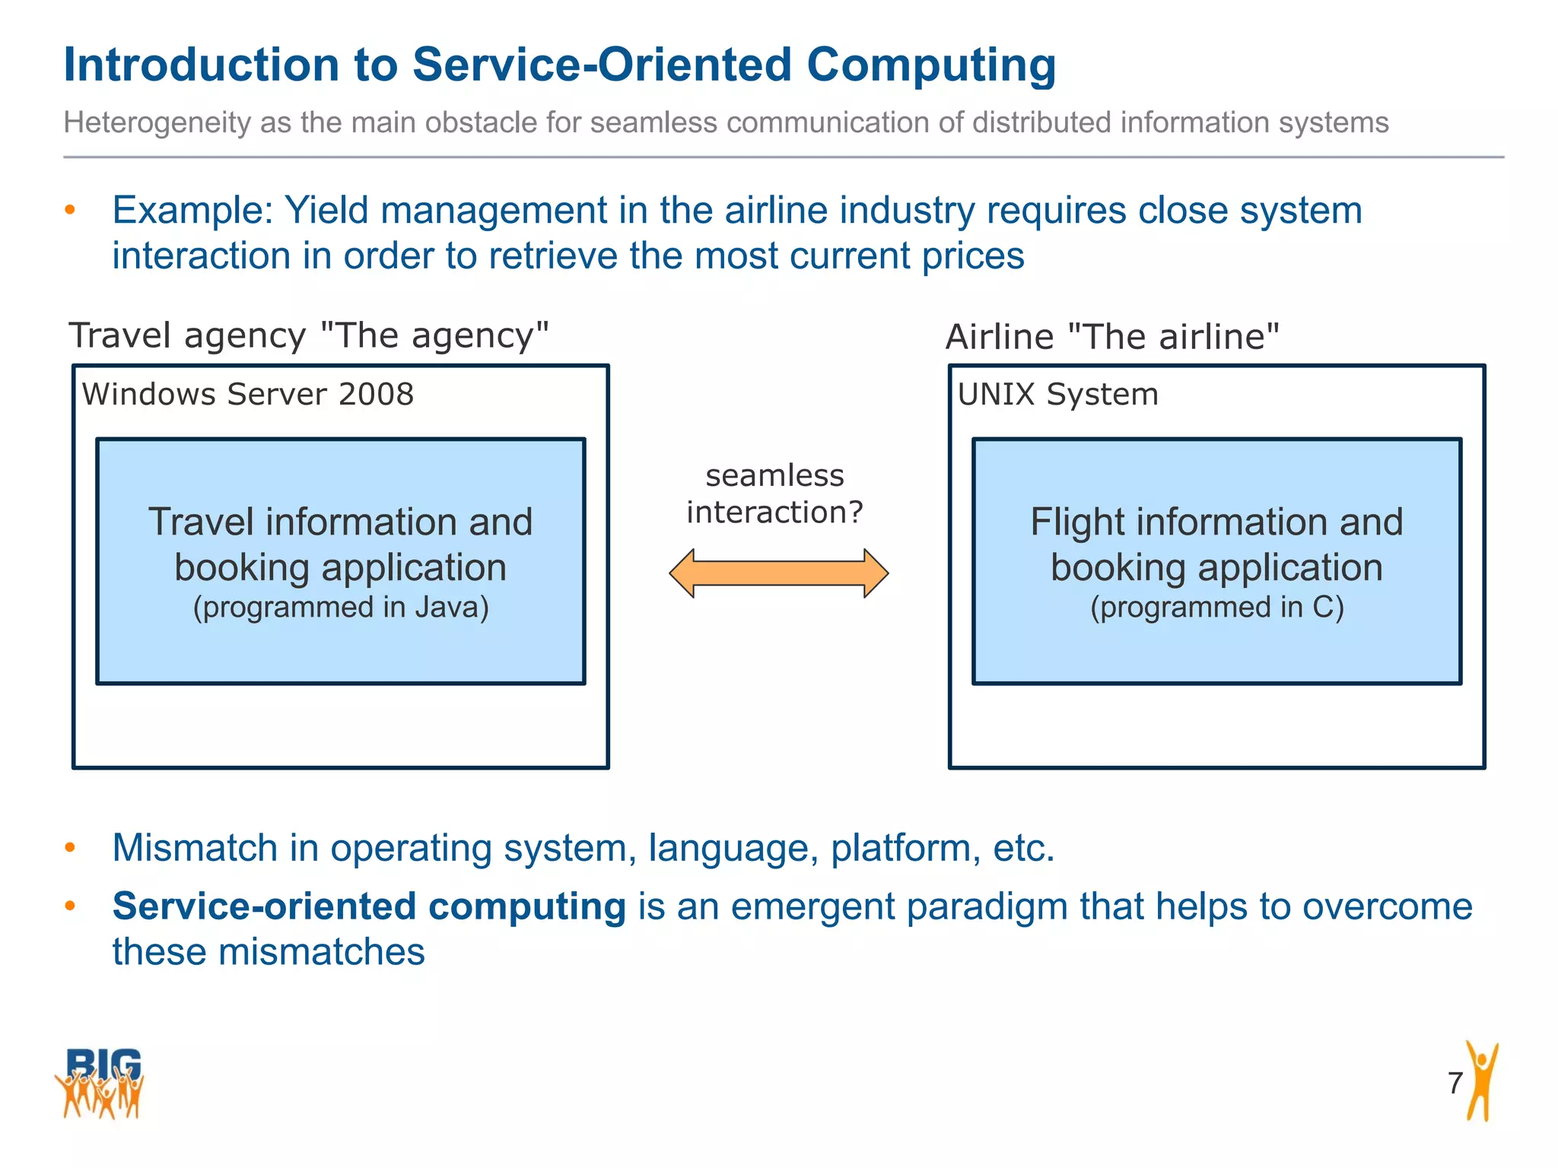Image resolution: width=1558 pixels, height=1168 pixels.
Task: Click the Airline "The airline" heading
Action: (x=1112, y=336)
